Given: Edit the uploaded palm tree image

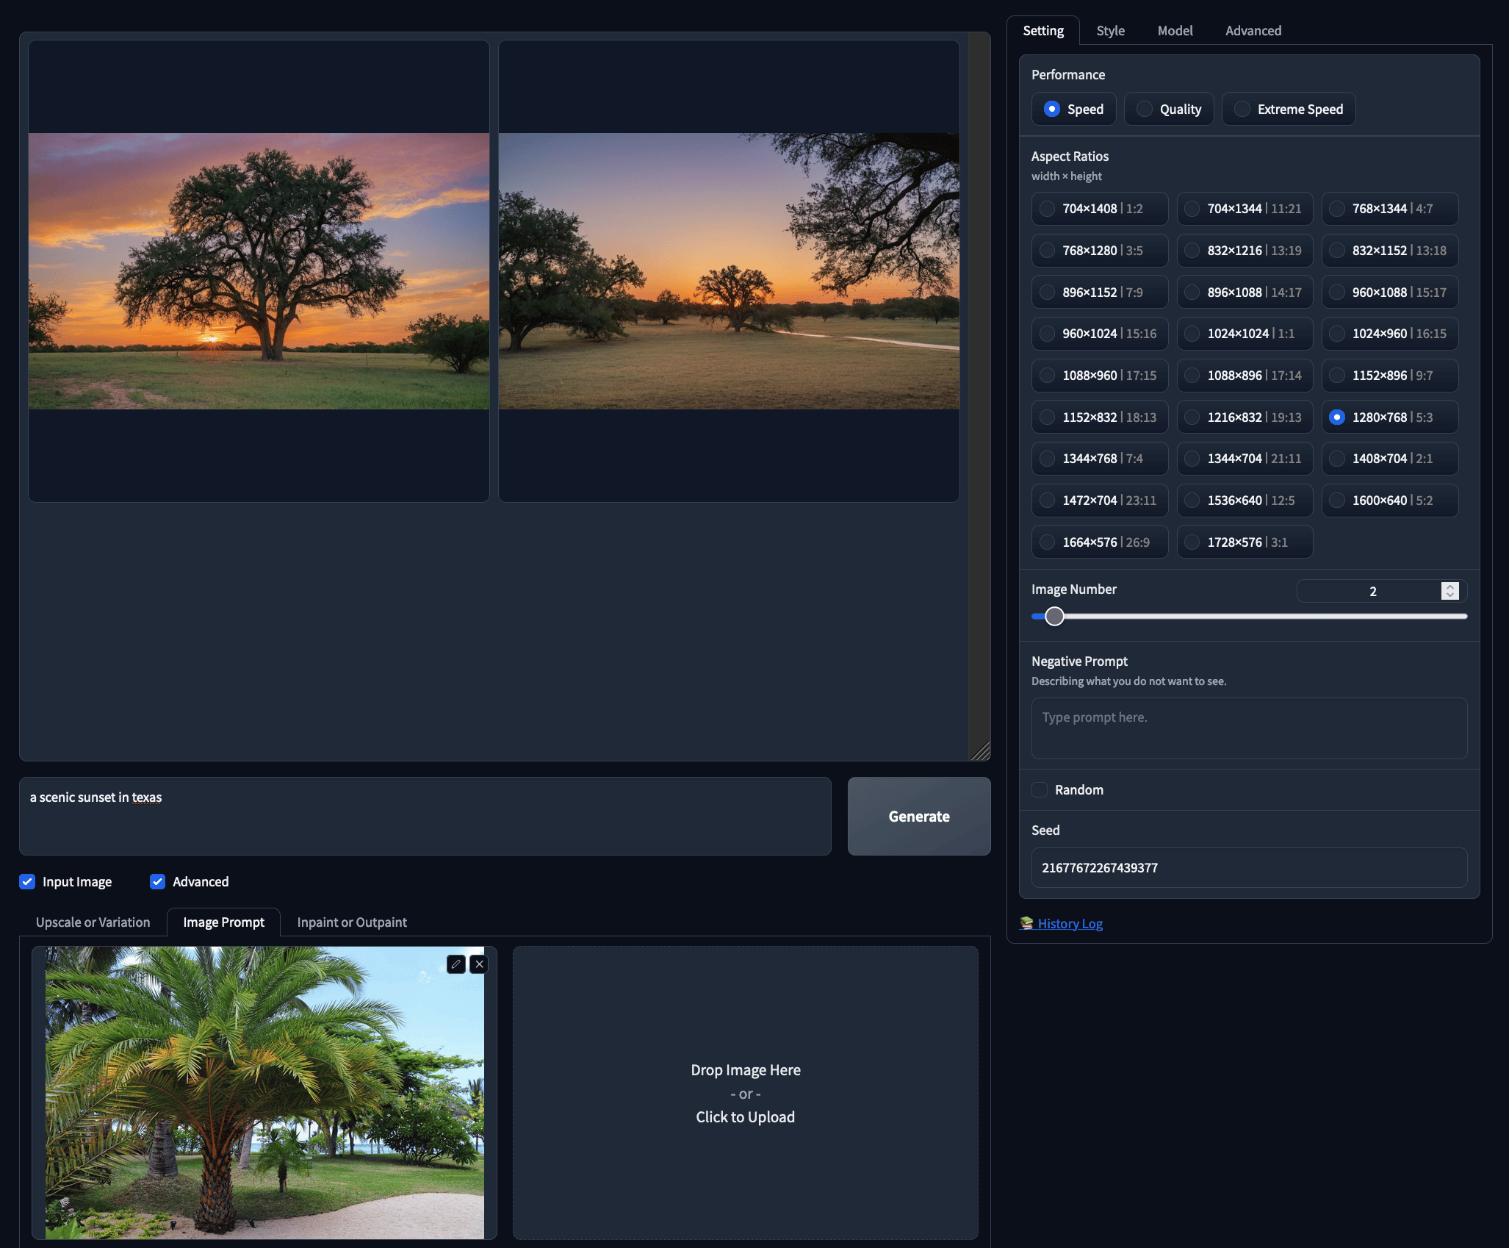Looking at the screenshot, I should (x=455, y=964).
